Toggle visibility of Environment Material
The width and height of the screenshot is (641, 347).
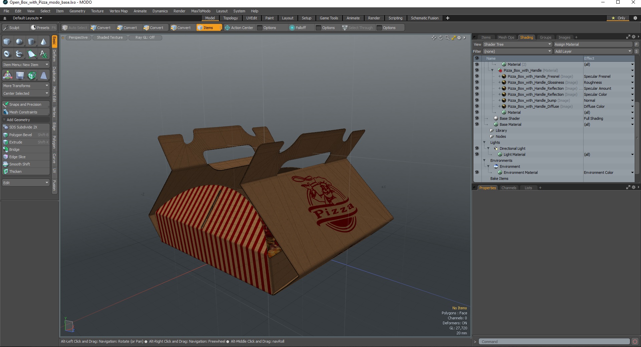coord(477,172)
